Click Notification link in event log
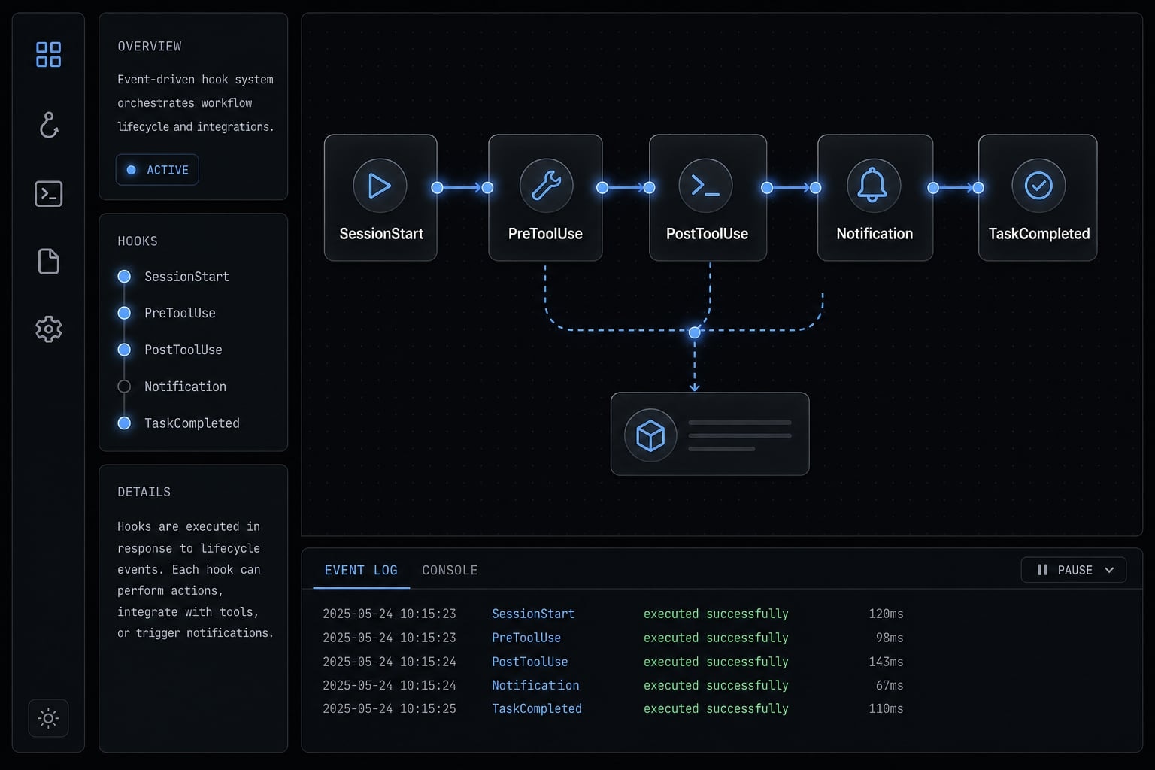Viewport: 1155px width, 770px height. coord(535,685)
